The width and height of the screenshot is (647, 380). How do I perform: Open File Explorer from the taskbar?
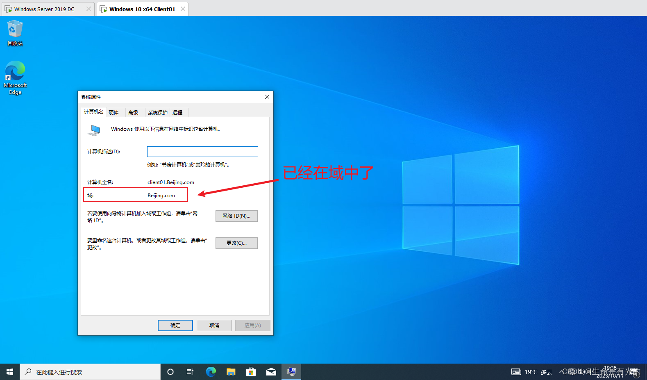coord(231,372)
